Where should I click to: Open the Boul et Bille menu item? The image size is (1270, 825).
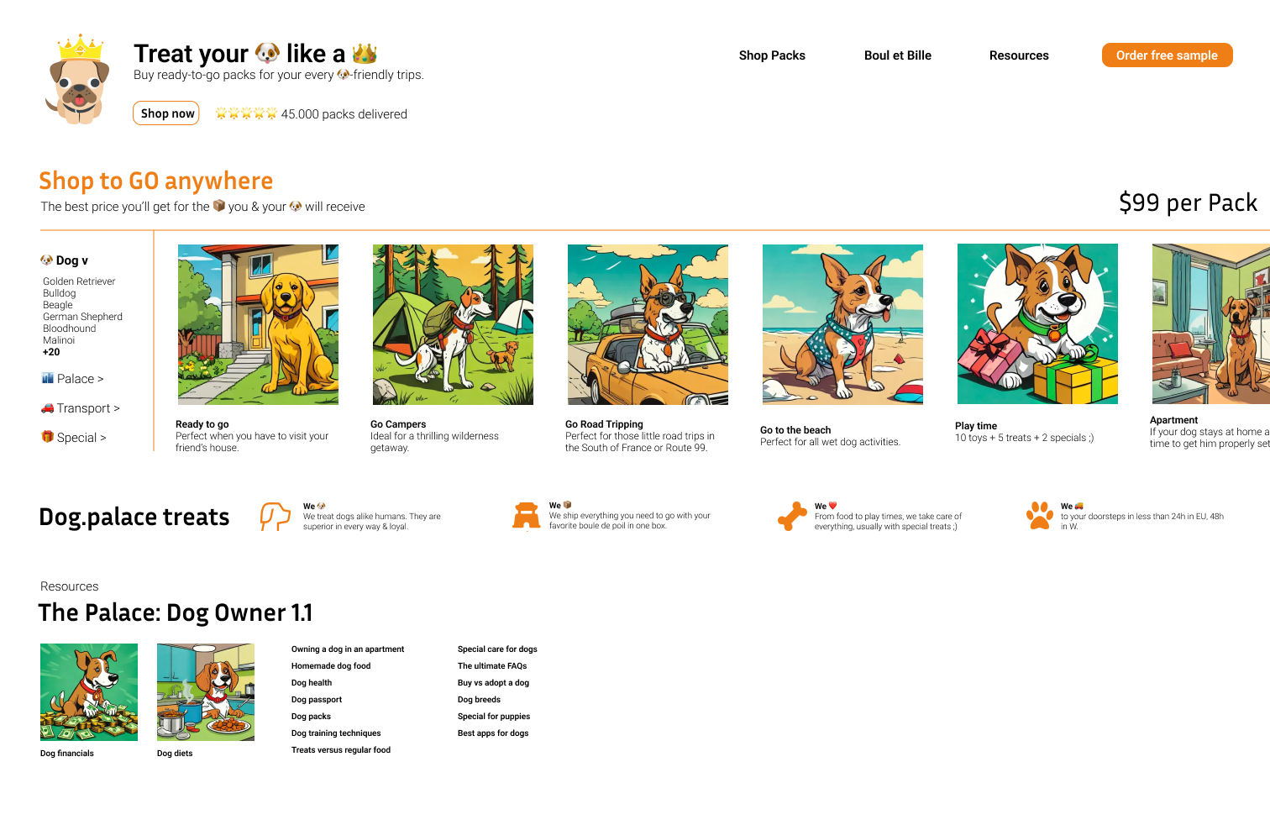(898, 55)
